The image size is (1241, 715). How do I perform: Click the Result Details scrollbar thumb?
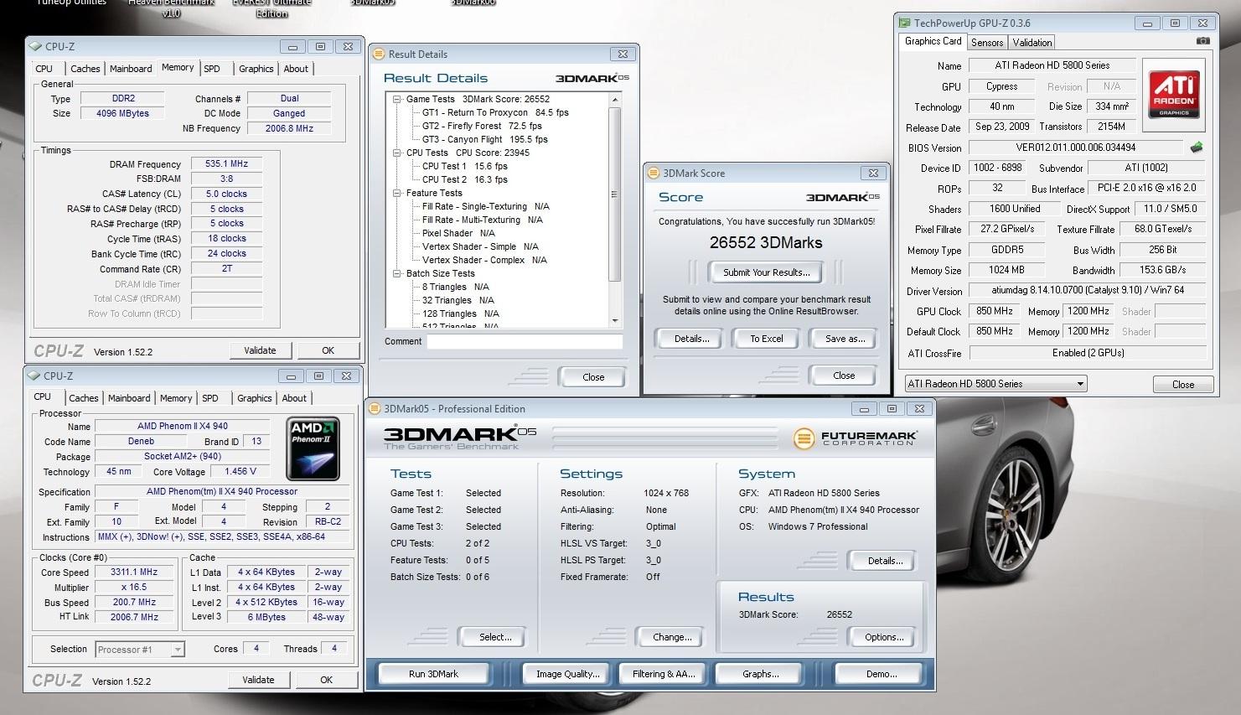click(615, 194)
